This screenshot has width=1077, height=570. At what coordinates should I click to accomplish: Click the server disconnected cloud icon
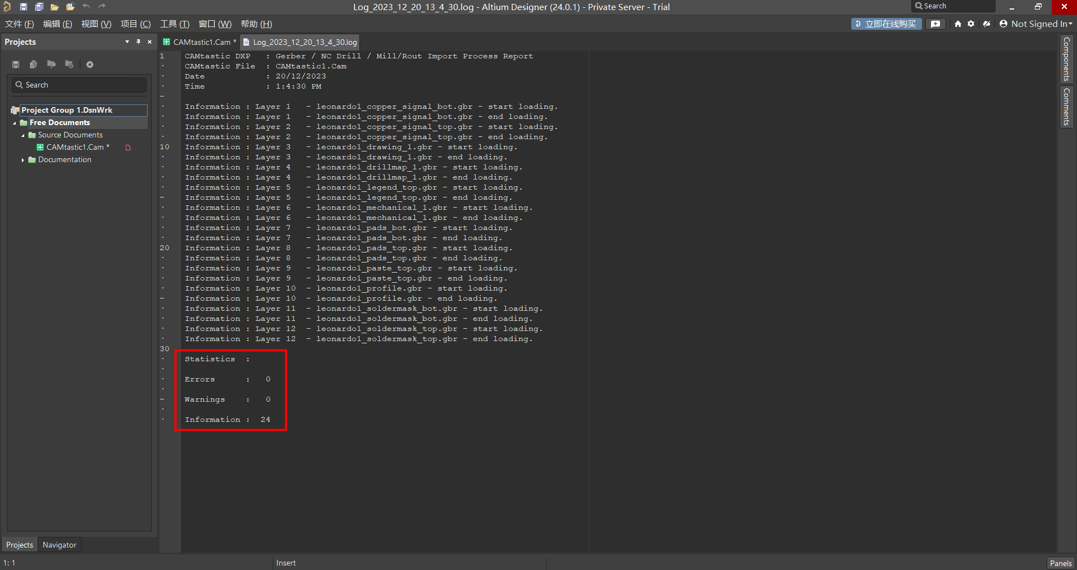pyautogui.click(x=987, y=24)
